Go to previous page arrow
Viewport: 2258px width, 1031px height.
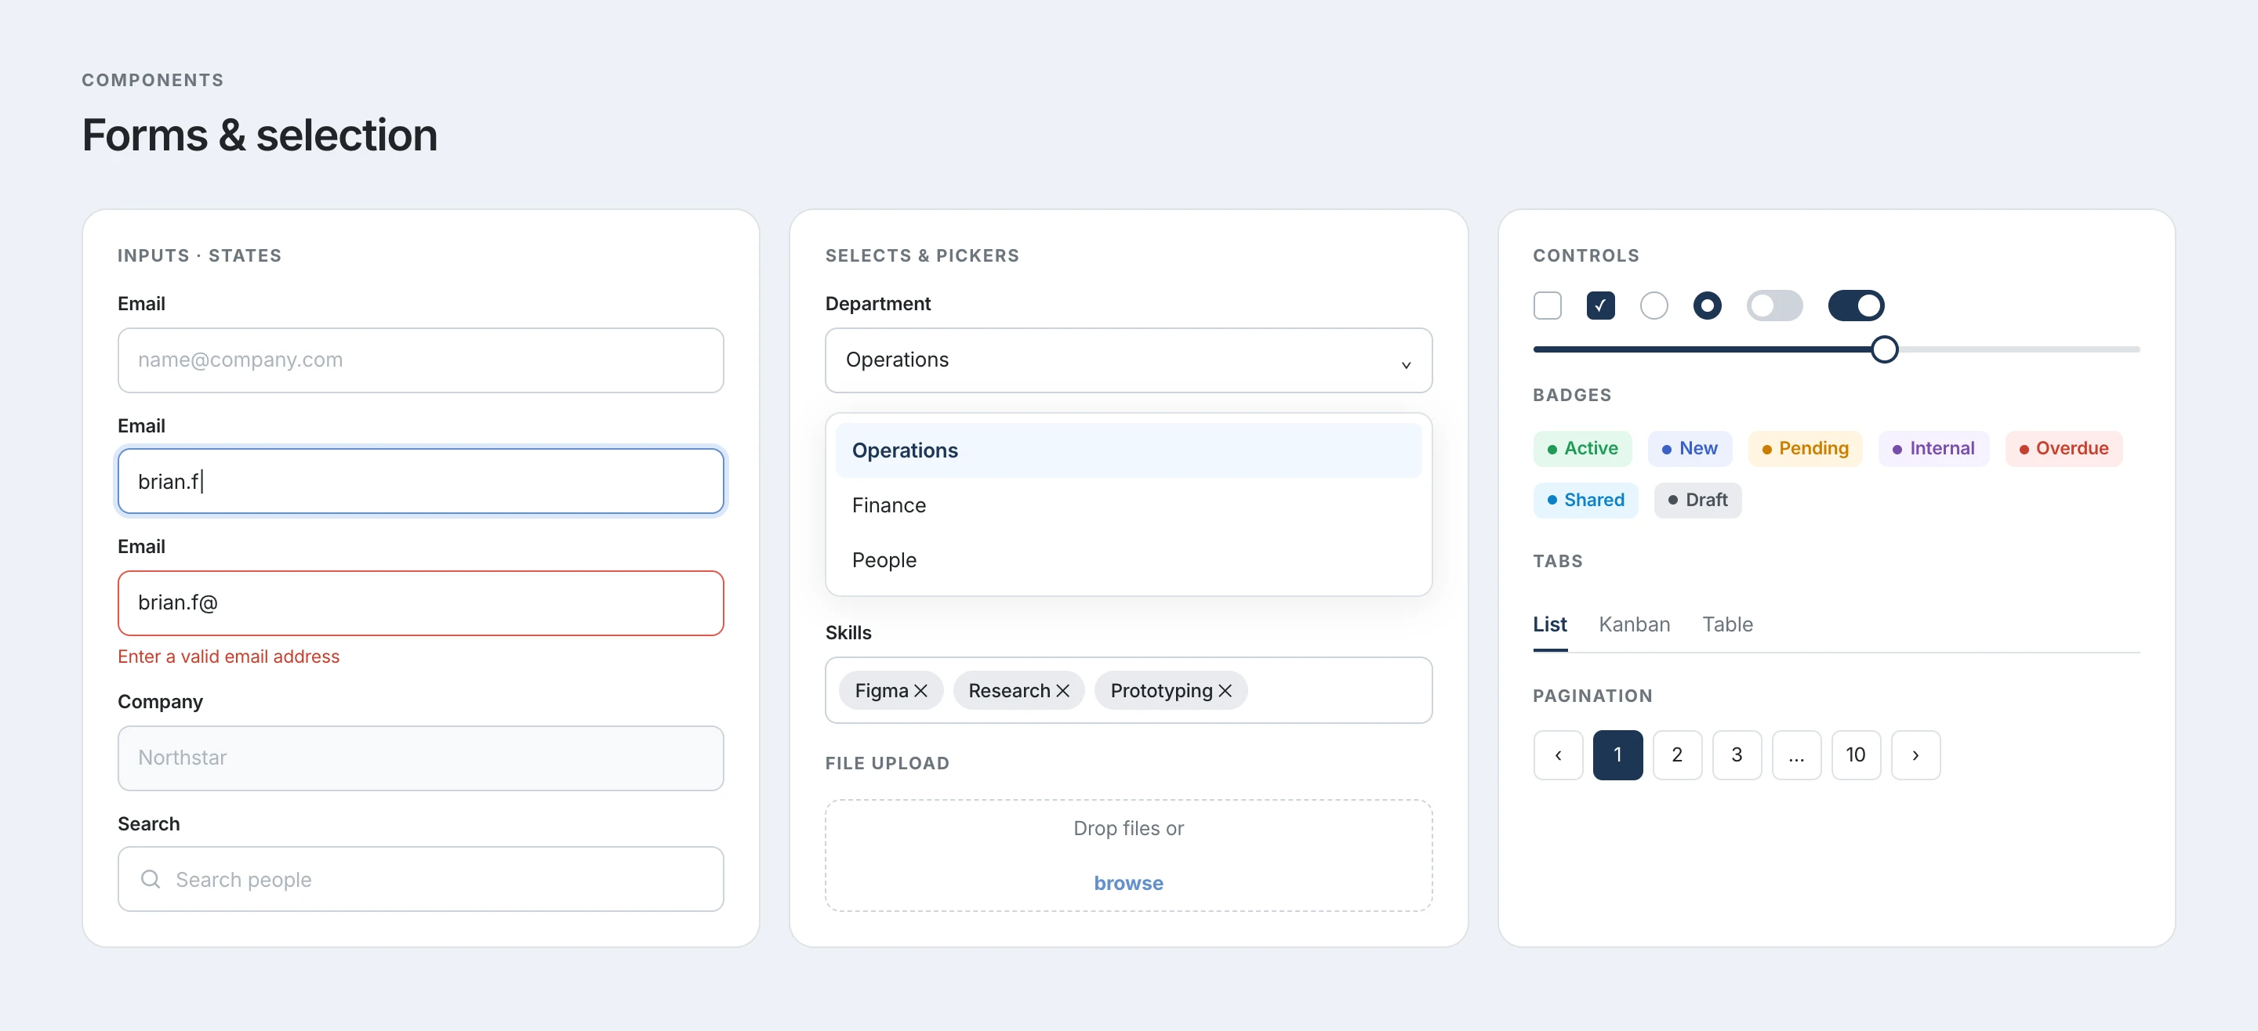point(1558,755)
